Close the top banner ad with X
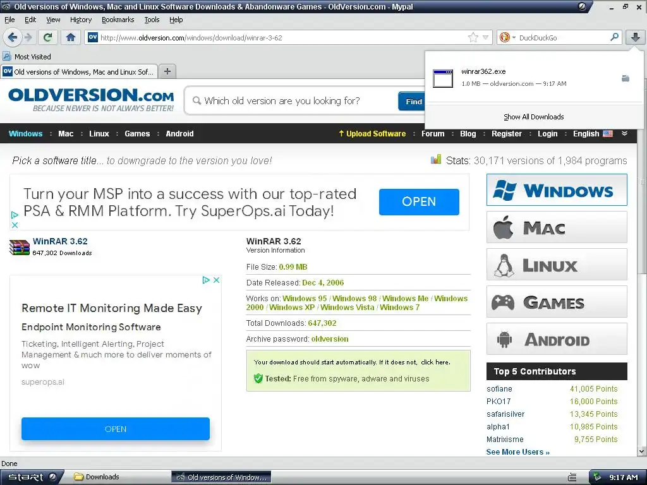Screen dimensions: 647x485 point(15,225)
